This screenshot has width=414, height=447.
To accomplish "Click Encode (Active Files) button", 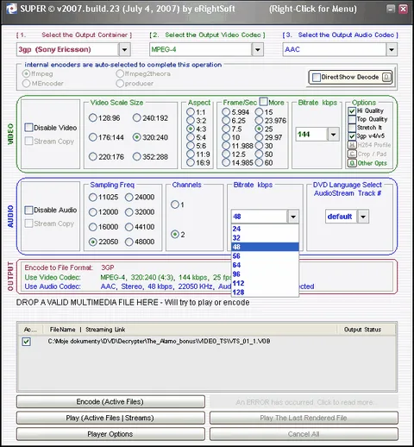I will 110,402.
